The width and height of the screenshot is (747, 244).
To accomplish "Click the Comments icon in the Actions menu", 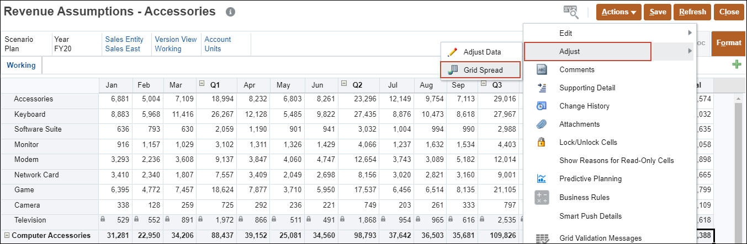I will (542, 70).
